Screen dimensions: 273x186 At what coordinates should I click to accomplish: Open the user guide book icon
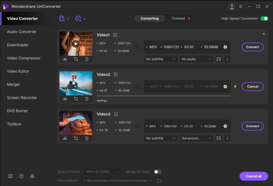(x=10, y=176)
